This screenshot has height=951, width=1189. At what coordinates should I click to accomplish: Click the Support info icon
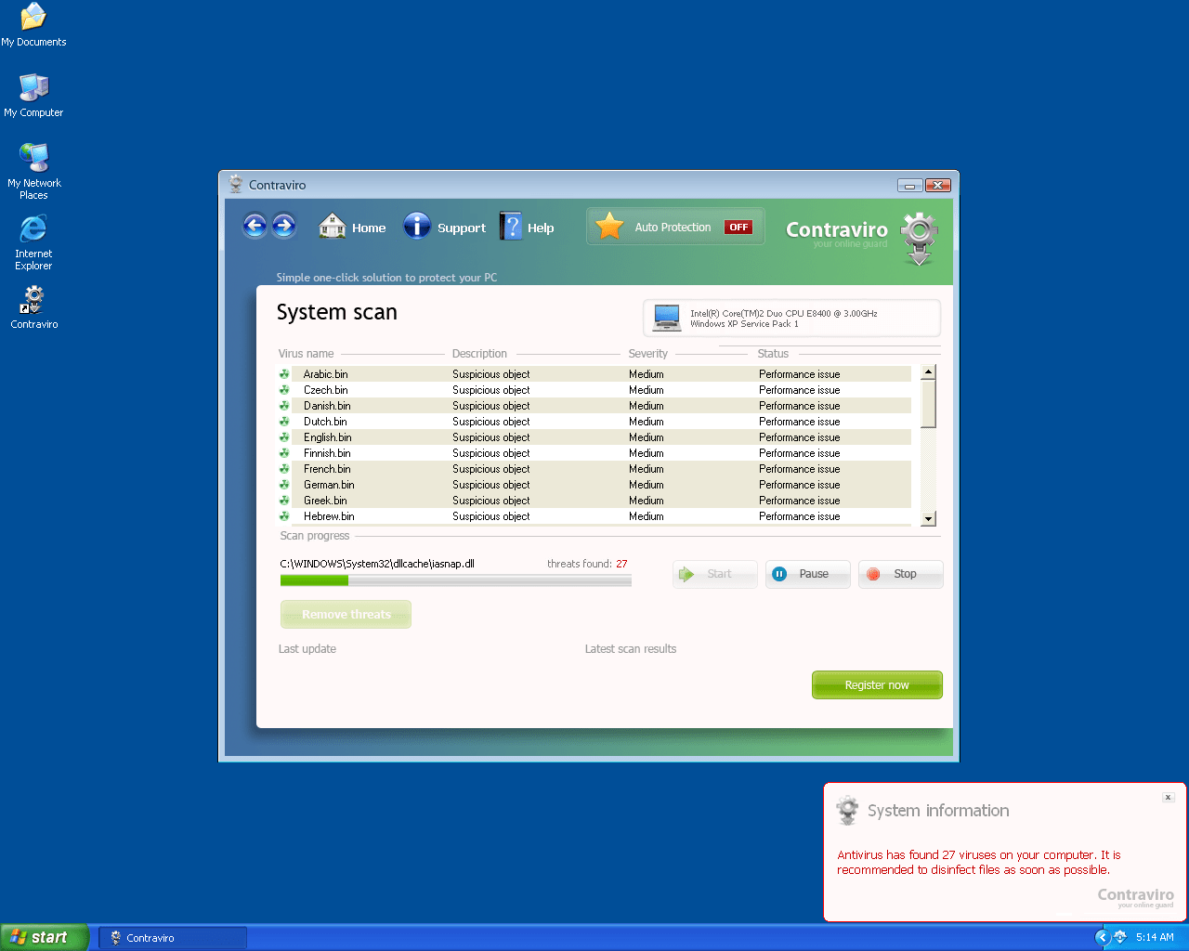coord(417,226)
